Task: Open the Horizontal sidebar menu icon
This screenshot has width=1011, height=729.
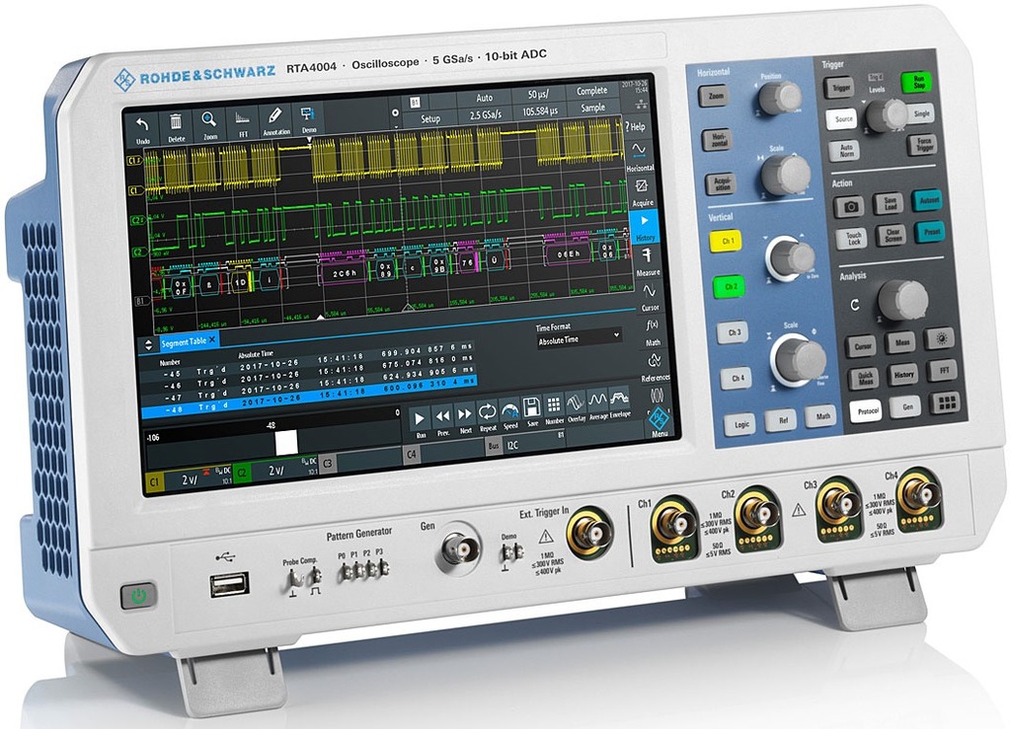Action: pos(639,156)
